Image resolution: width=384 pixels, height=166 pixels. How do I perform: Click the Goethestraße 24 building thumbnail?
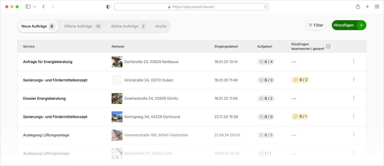pyautogui.click(x=117, y=98)
